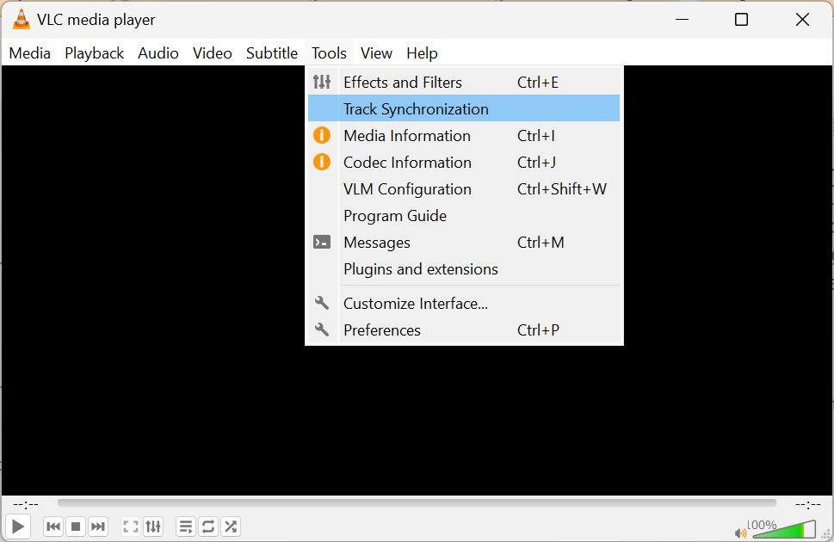The width and height of the screenshot is (834, 542).
Task: Mute audio via the speaker icon
Action: [x=740, y=531]
